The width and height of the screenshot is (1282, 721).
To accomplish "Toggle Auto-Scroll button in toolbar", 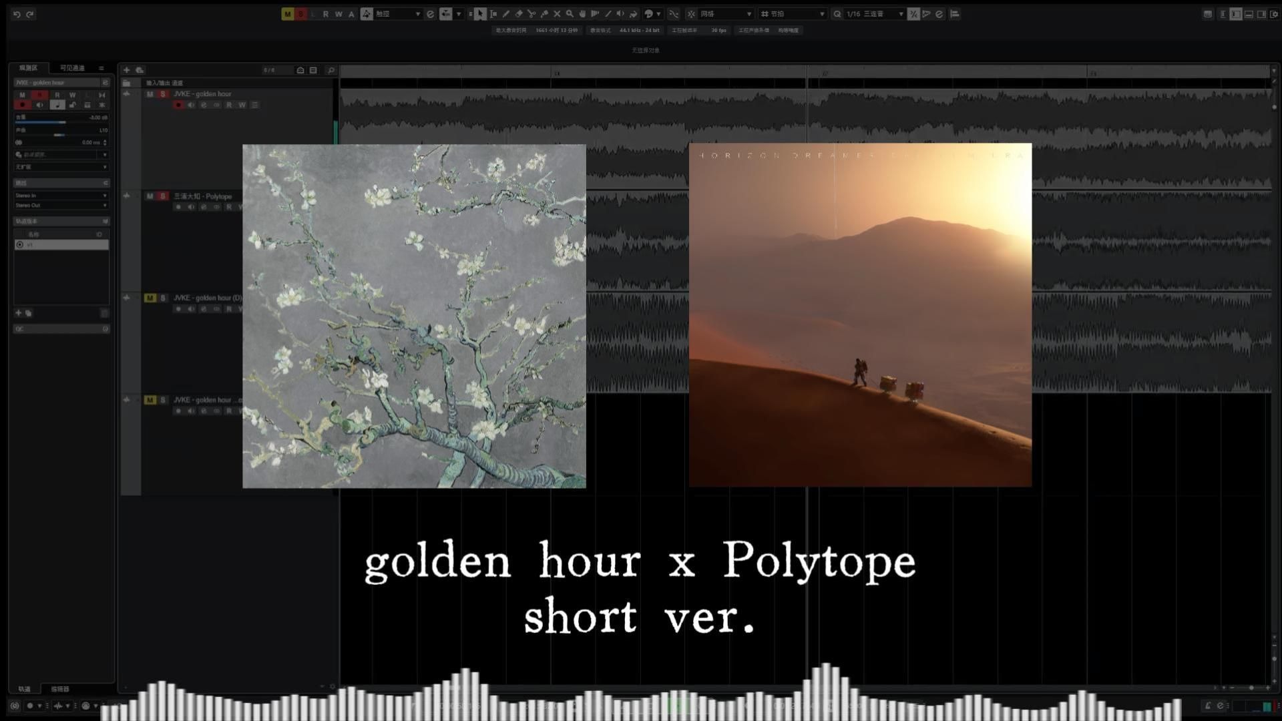I will (x=445, y=14).
